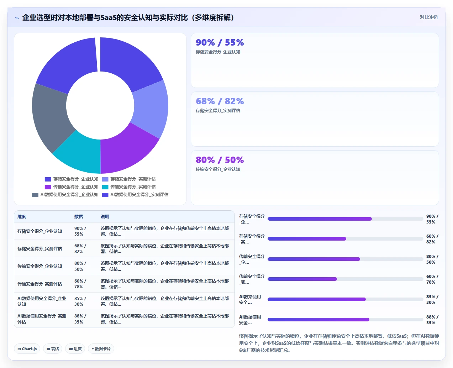Click the 数据 column header
453x368 pixels.
tap(79, 216)
